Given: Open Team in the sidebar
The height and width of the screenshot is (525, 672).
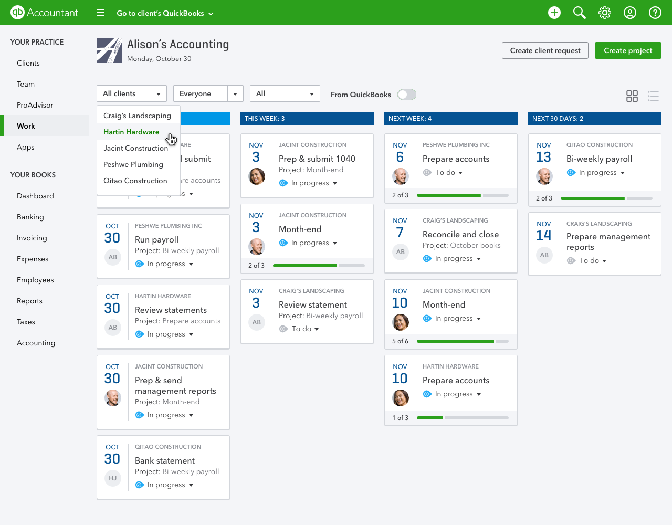Looking at the screenshot, I should 26,84.
